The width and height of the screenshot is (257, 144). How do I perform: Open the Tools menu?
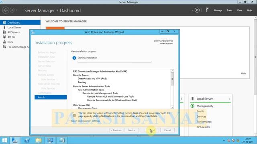(x=229, y=10)
